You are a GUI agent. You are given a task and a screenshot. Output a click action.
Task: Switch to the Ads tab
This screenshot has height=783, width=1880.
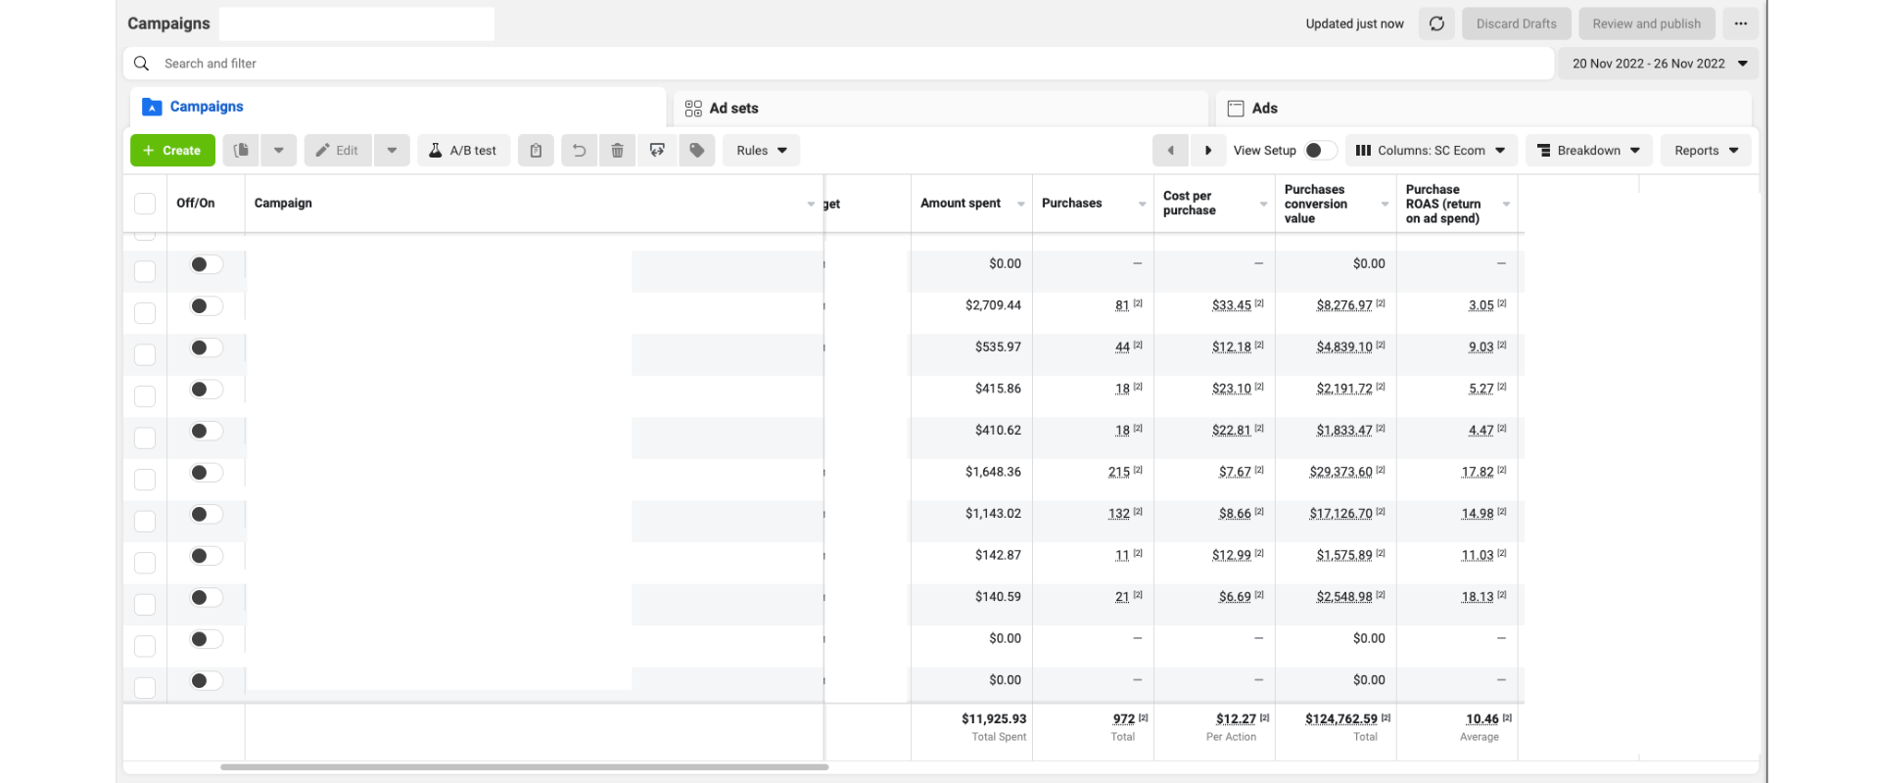point(1483,108)
